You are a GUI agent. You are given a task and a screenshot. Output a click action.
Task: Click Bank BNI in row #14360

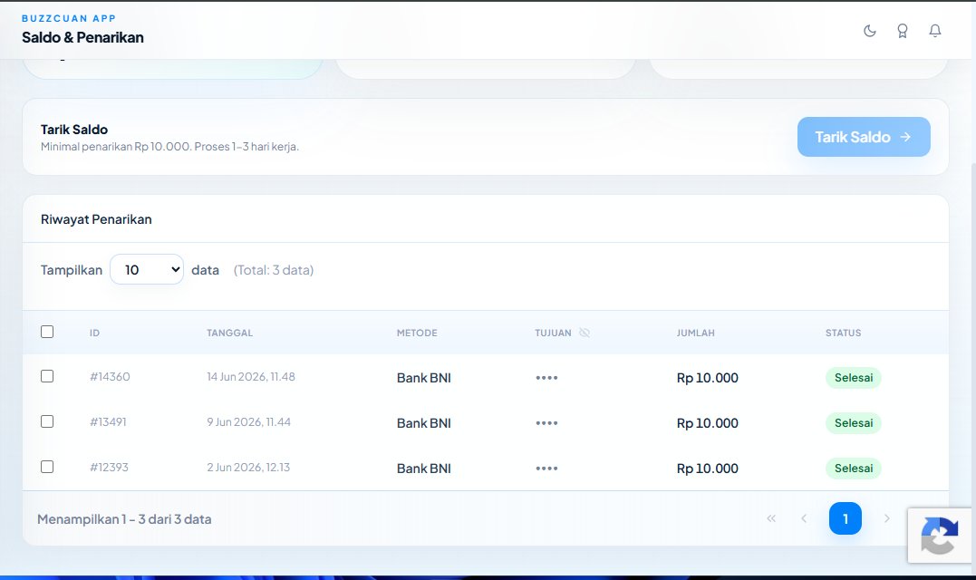coord(424,378)
